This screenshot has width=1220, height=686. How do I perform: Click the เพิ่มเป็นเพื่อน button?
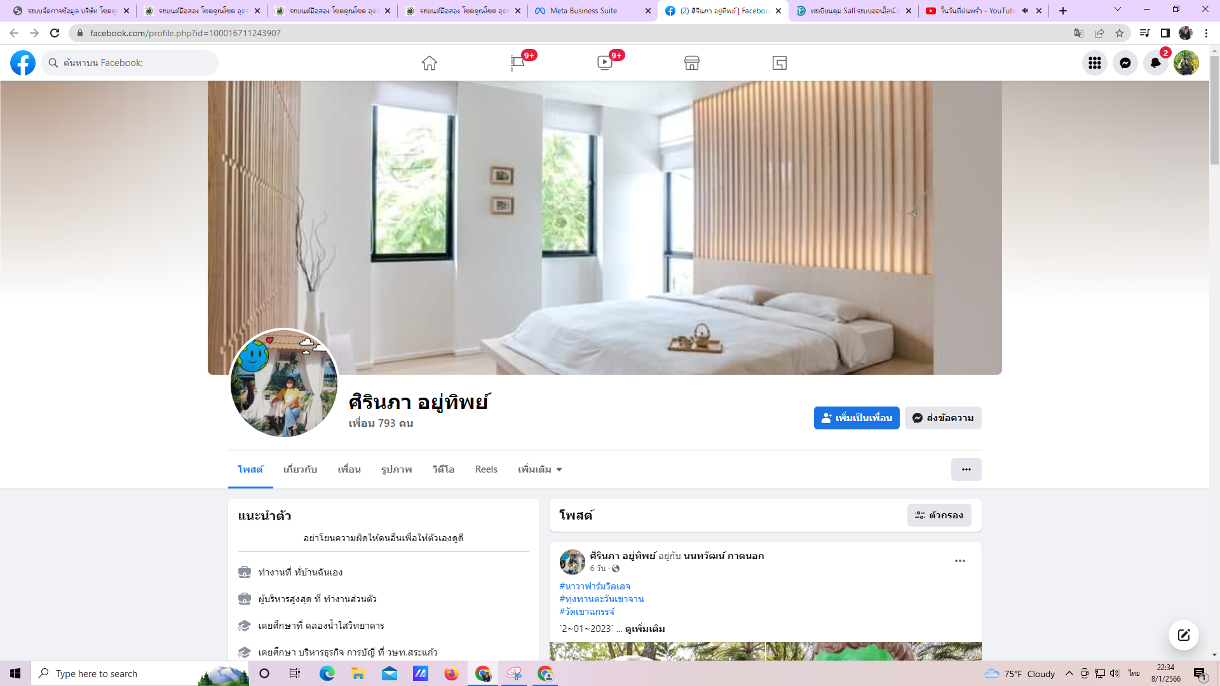856,418
